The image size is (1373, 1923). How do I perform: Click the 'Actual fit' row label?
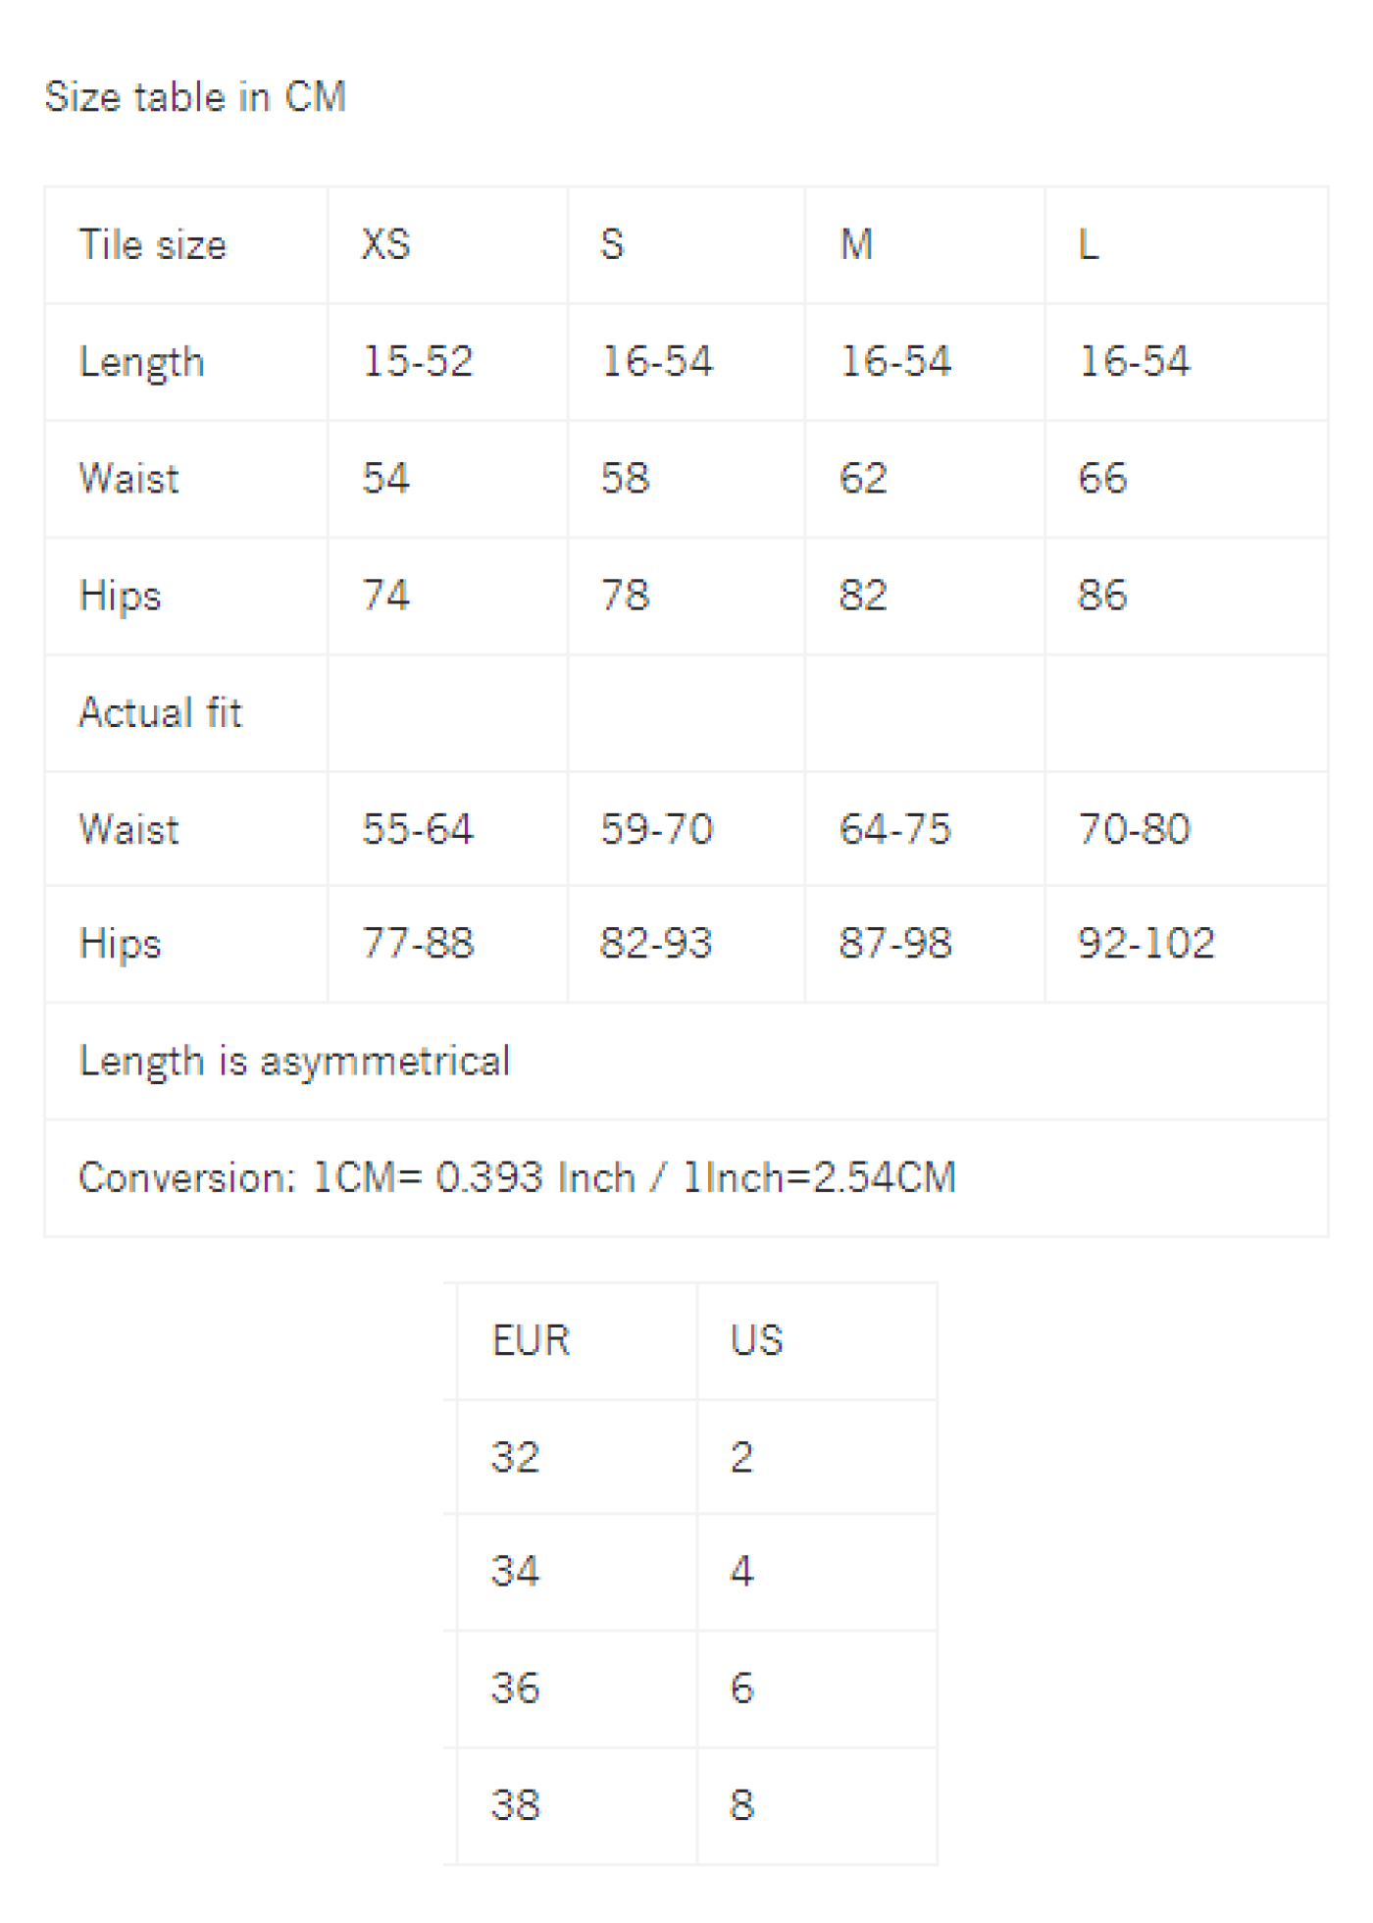tap(161, 712)
